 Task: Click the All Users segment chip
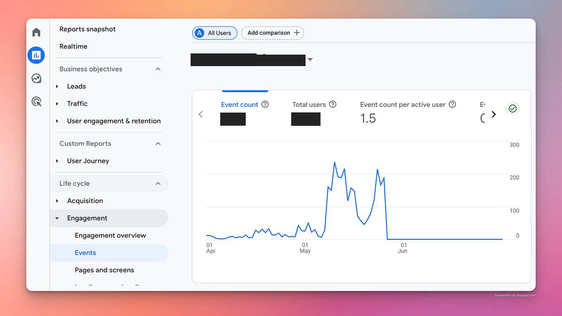215,33
